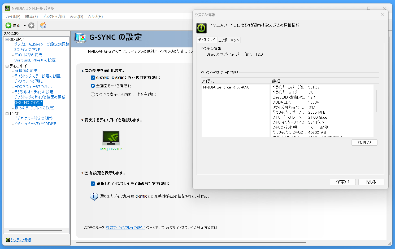Select ウィンドウ表示と全画面モード radio option
Viewport: 395px width, 249px height.
tap(93, 94)
